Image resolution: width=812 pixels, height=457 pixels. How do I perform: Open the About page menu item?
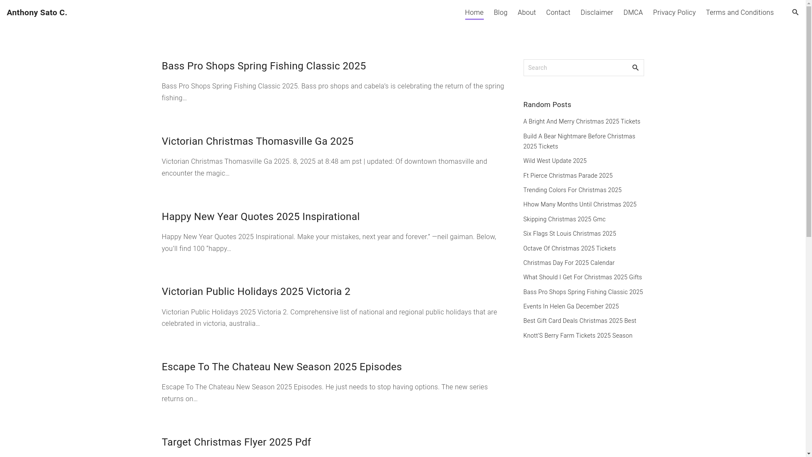(x=527, y=13)
